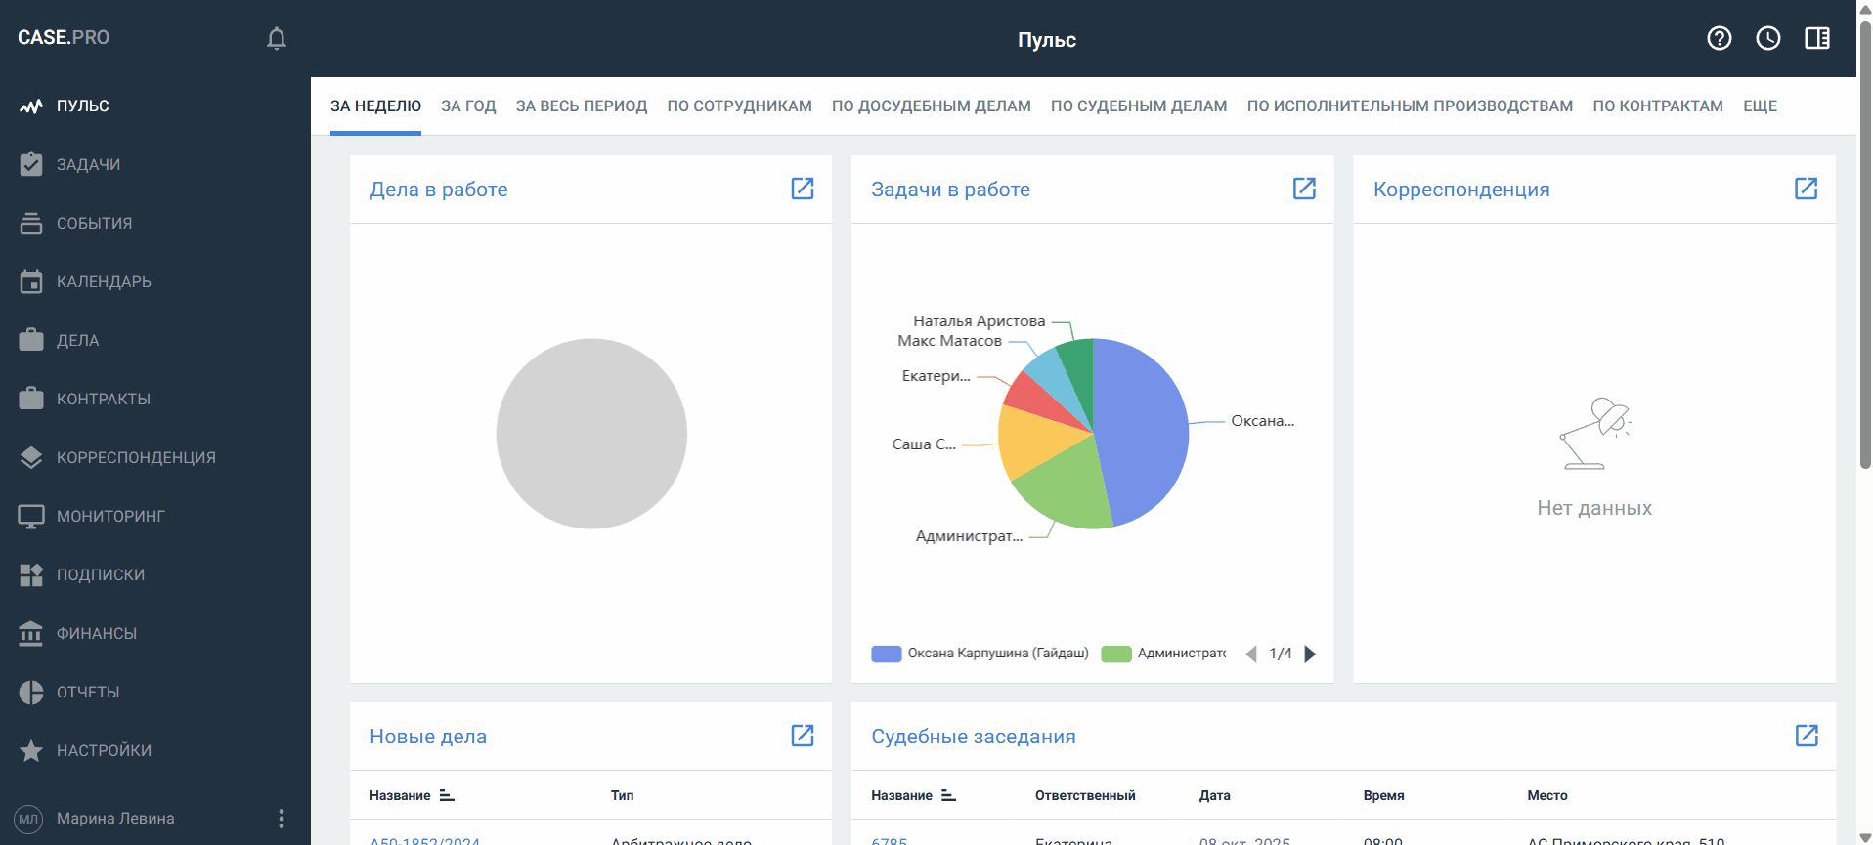This screenshot has height=845, width=1873.
Task: Toggle the side panel layout icon
Action: (1816, 38)
